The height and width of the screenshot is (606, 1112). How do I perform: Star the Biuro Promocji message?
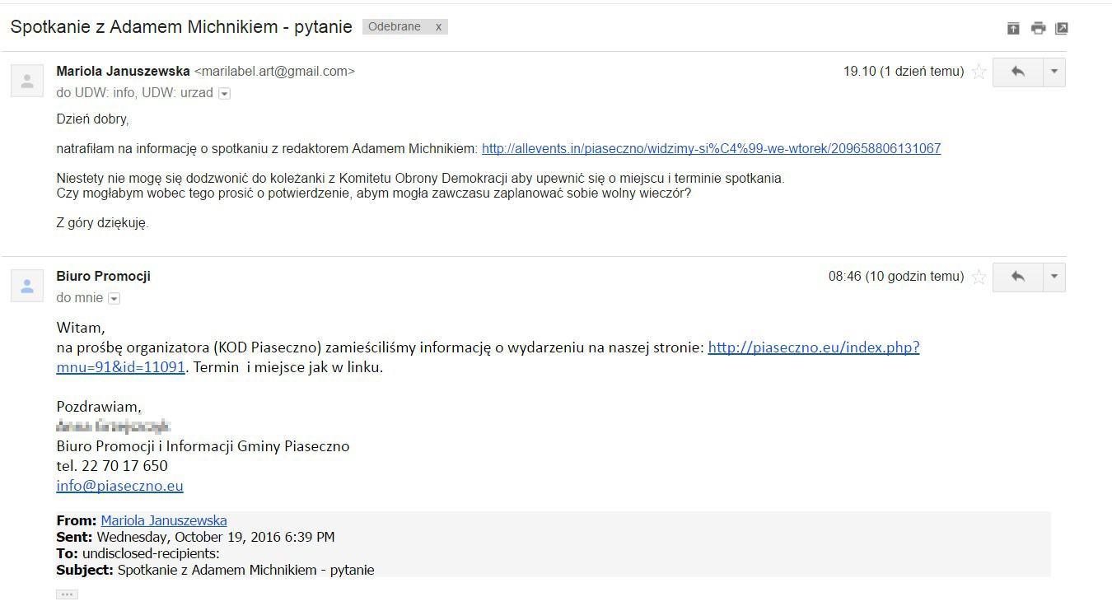point(979,277)
